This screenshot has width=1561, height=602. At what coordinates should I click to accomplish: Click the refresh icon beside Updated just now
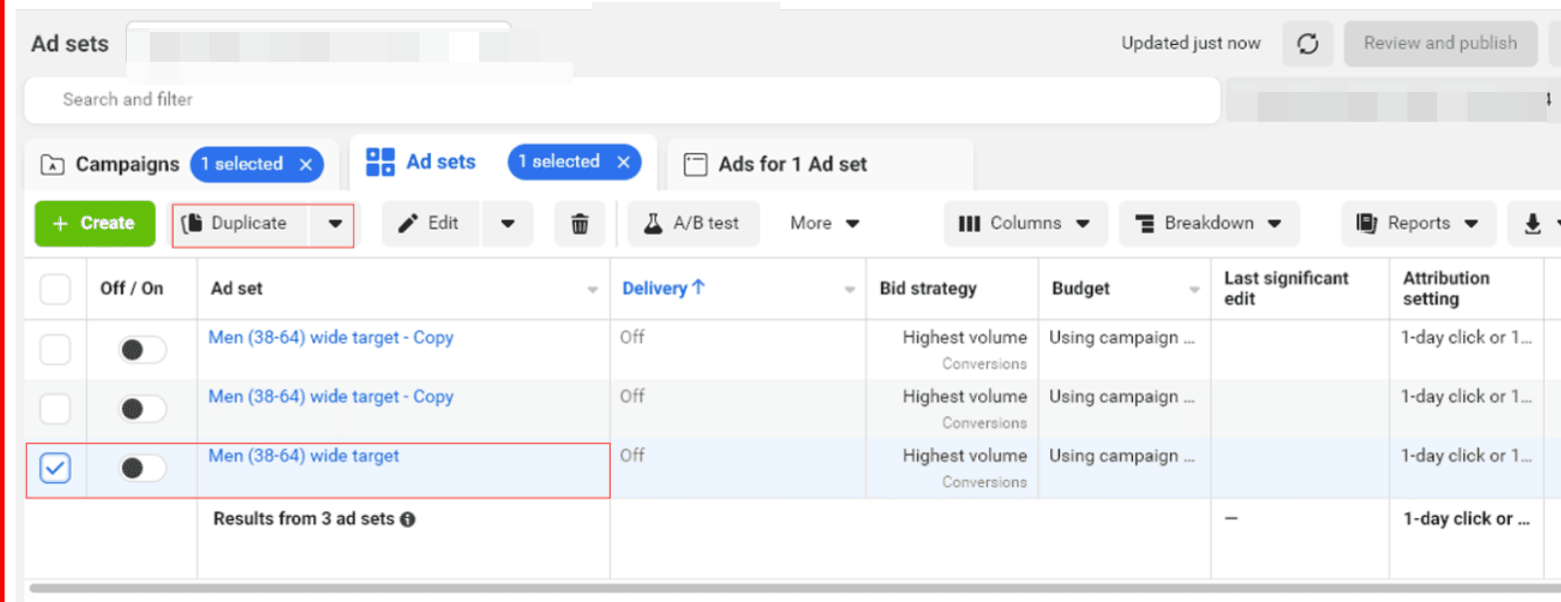click(x=1307, y=44)
